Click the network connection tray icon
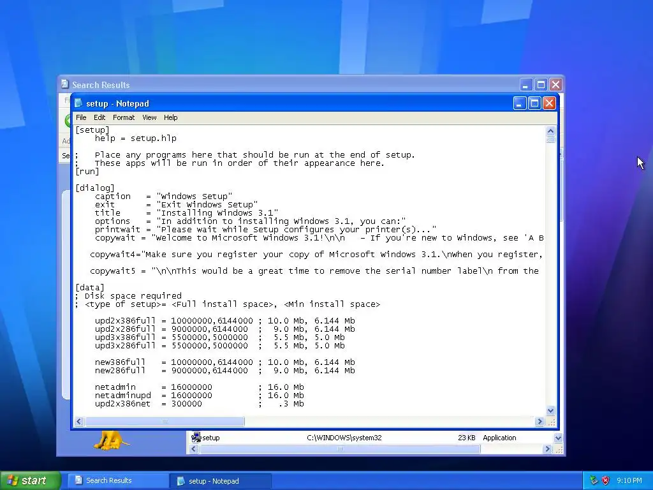Viewport: 653px width, 490px height. tap(594, 480)
